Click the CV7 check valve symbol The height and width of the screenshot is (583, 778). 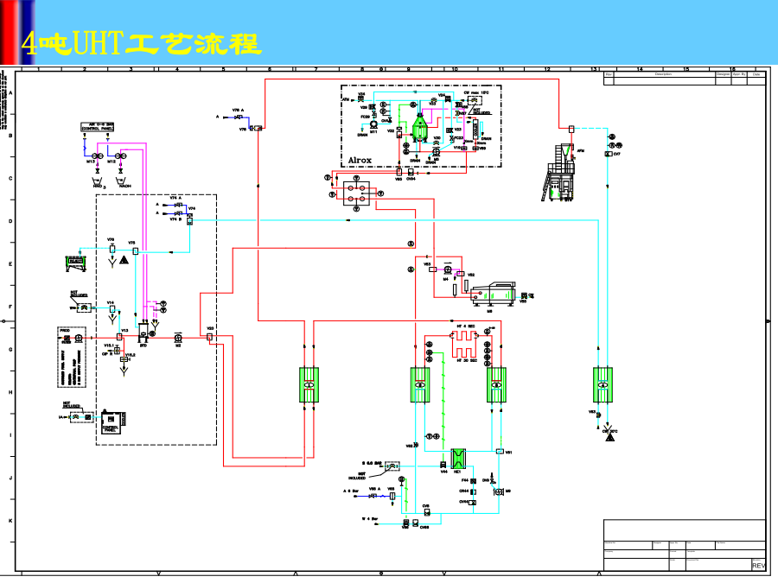point(609,155)
